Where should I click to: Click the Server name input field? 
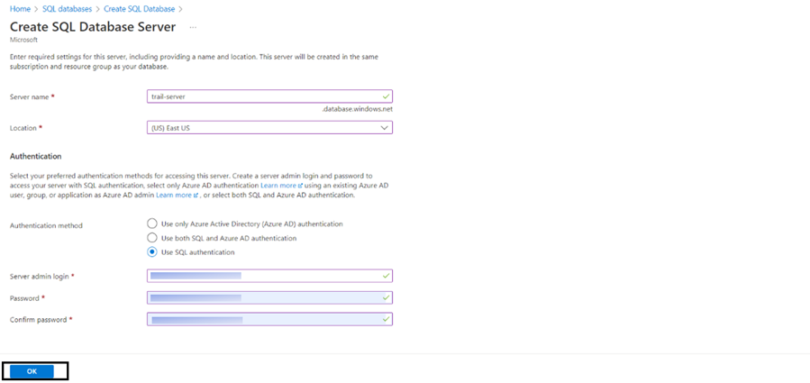[x=261, y=96]
